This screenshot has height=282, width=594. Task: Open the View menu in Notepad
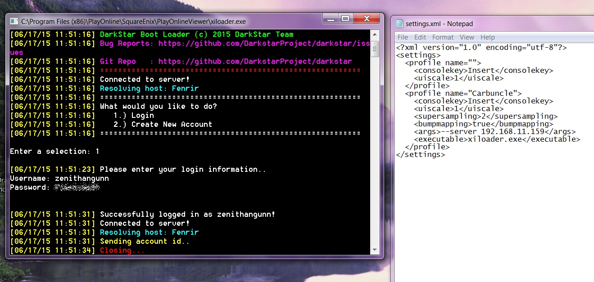point(467,37)
